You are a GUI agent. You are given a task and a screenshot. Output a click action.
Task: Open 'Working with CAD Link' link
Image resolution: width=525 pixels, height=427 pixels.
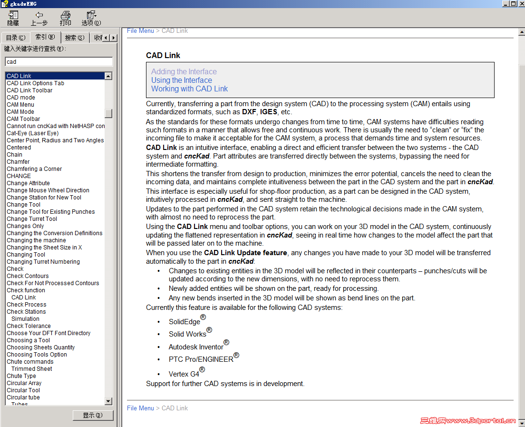(189, 89)
